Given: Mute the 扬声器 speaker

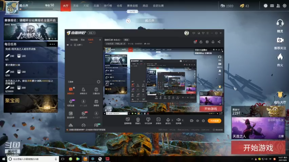Looking at the screenshot, I should pyautogui.click(x=178, y=121).
